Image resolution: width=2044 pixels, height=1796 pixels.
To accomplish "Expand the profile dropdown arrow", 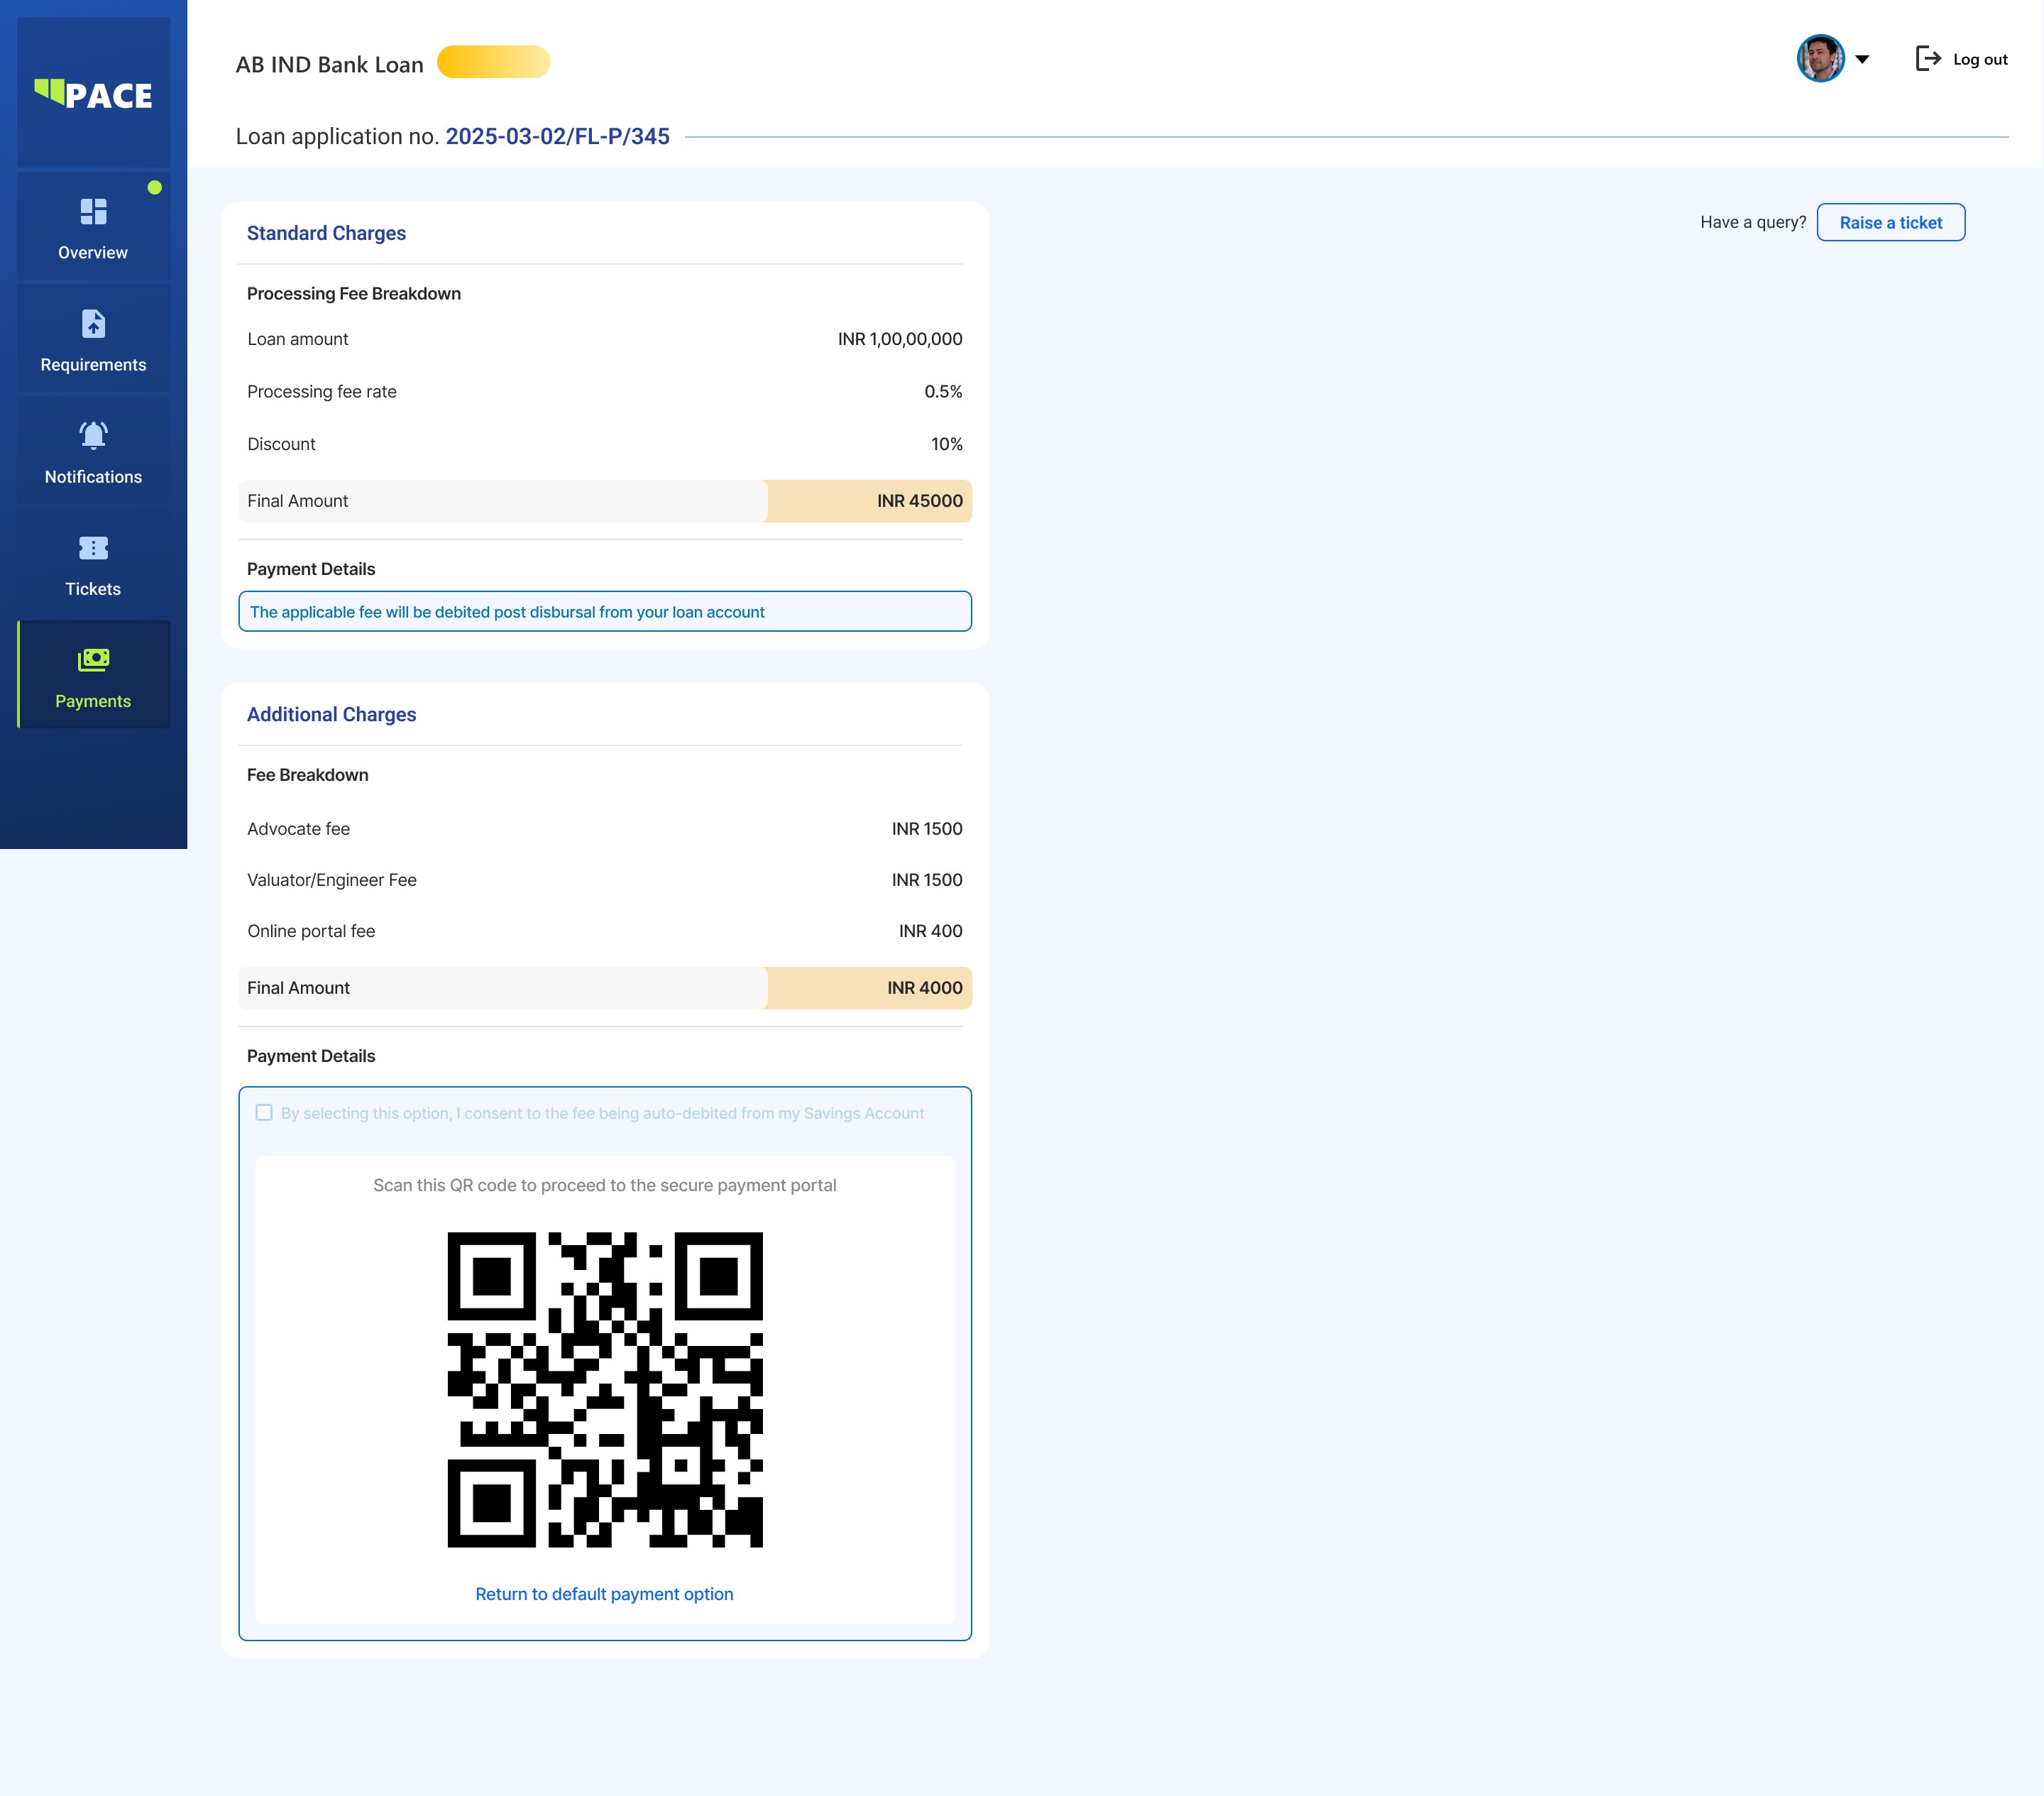I will [1862, 59].
